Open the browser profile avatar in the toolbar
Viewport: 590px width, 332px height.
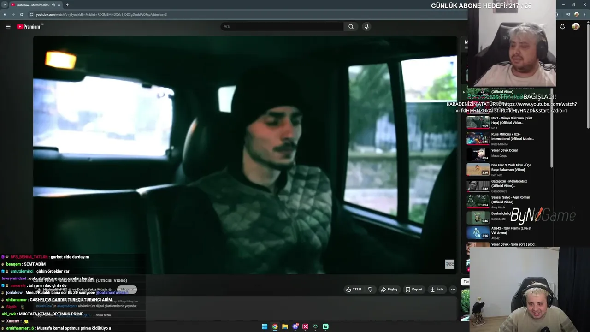tap(576, 14)
